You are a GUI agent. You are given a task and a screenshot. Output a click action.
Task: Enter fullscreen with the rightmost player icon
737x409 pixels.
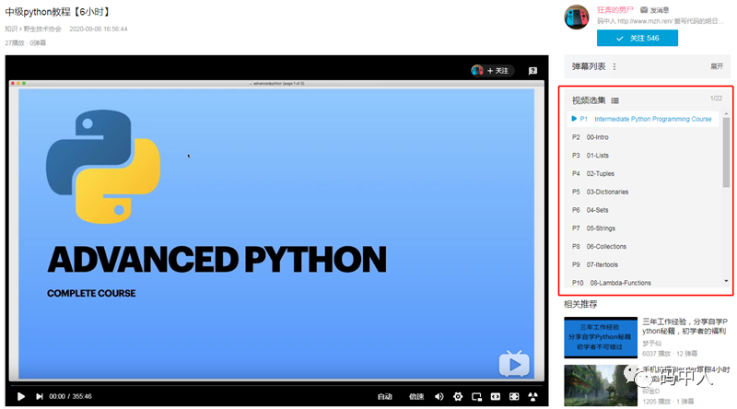tap(533, 396)
